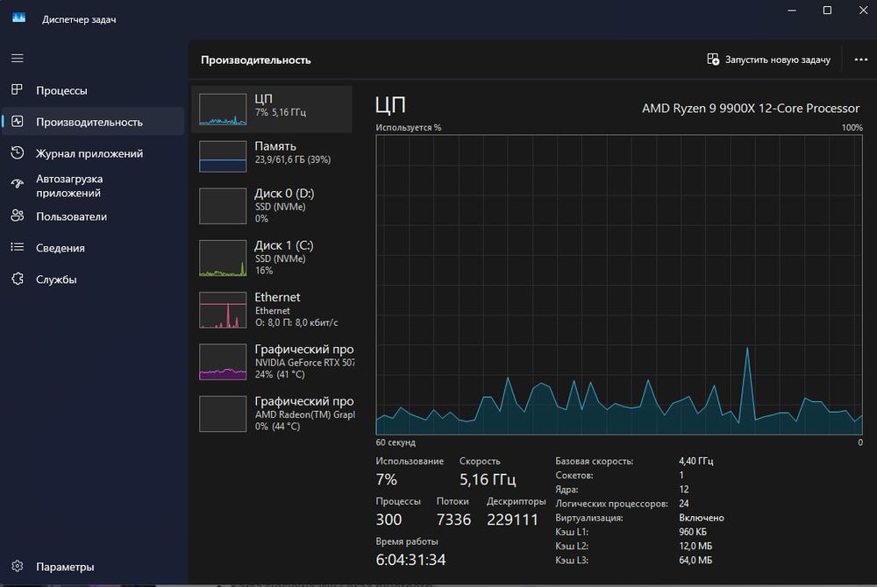Open the hamburger navigation menu
This screenshot has width=877, height=587.
tap(18, 58)
